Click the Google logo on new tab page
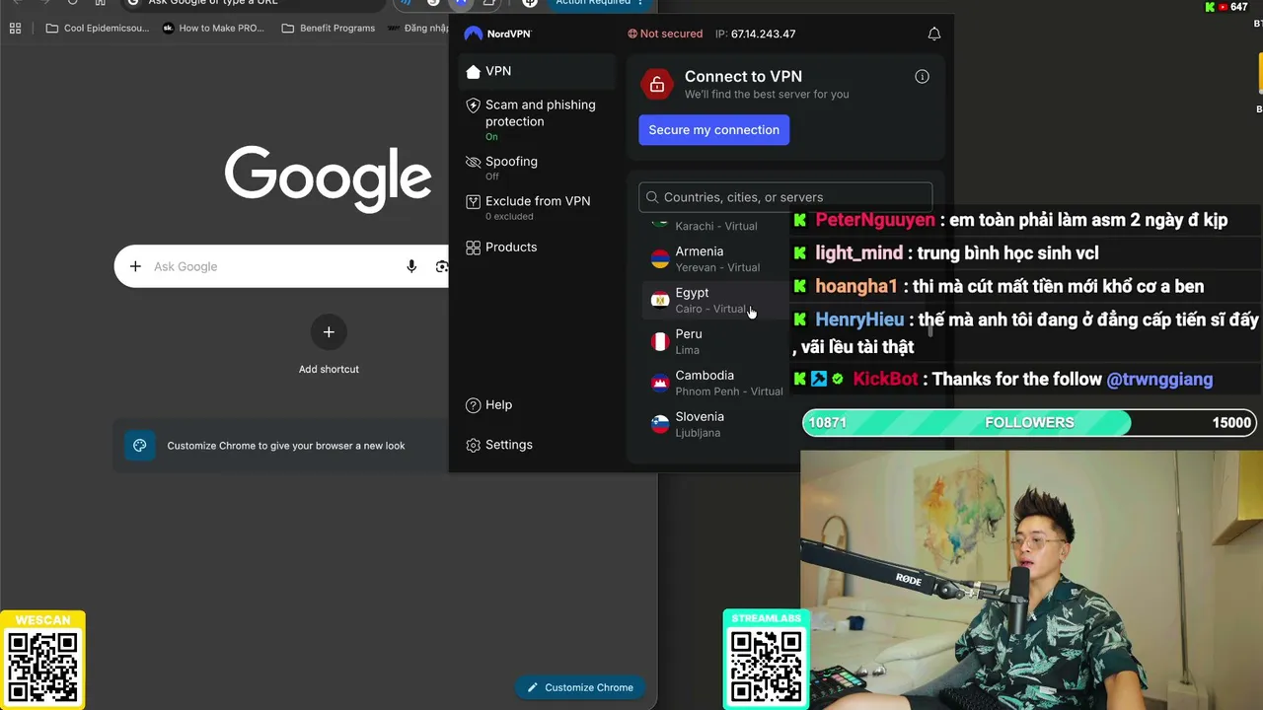1263x710 pixels. (x=329, y=178)
